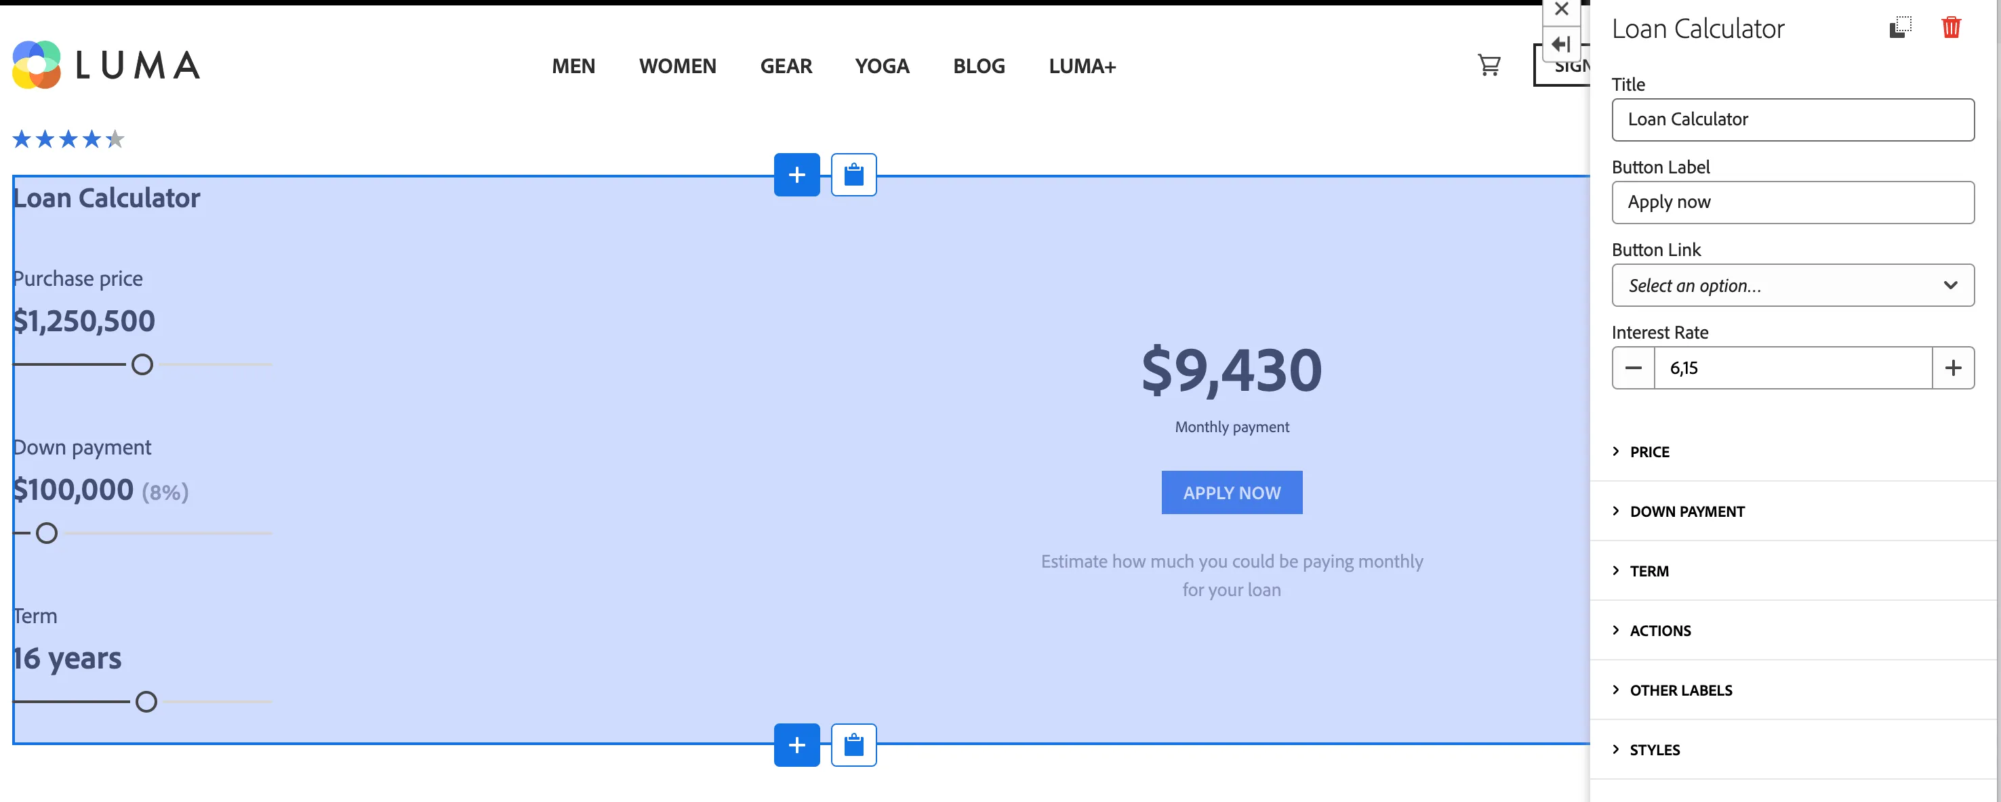Duplicate the Loan Calculator block
Image resolution: width=2001 pixels, height=802 pixels.
coord(1900,27)
